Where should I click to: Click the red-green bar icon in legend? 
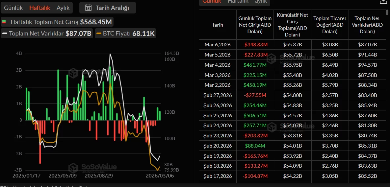pos(4,22)
